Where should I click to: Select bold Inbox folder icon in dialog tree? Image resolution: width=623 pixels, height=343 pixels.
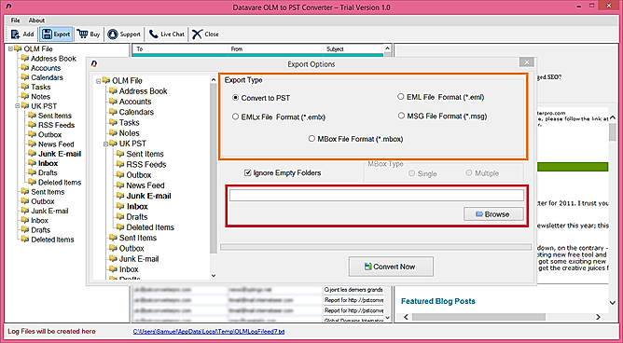coord(120,206)
